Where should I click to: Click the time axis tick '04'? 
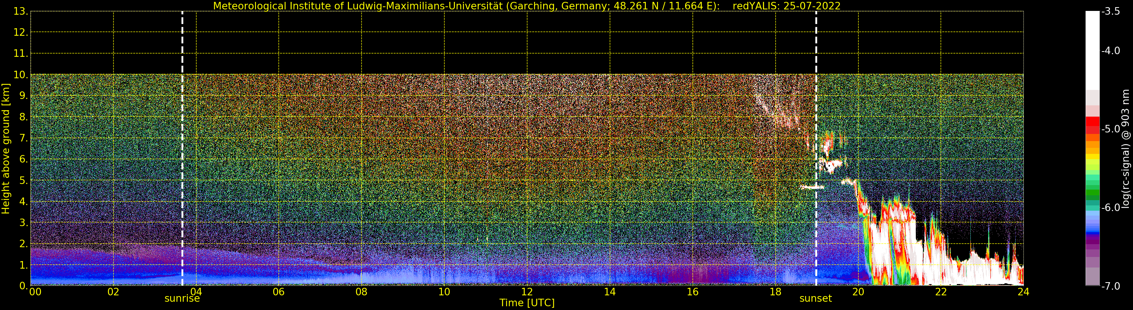point(196,292)
